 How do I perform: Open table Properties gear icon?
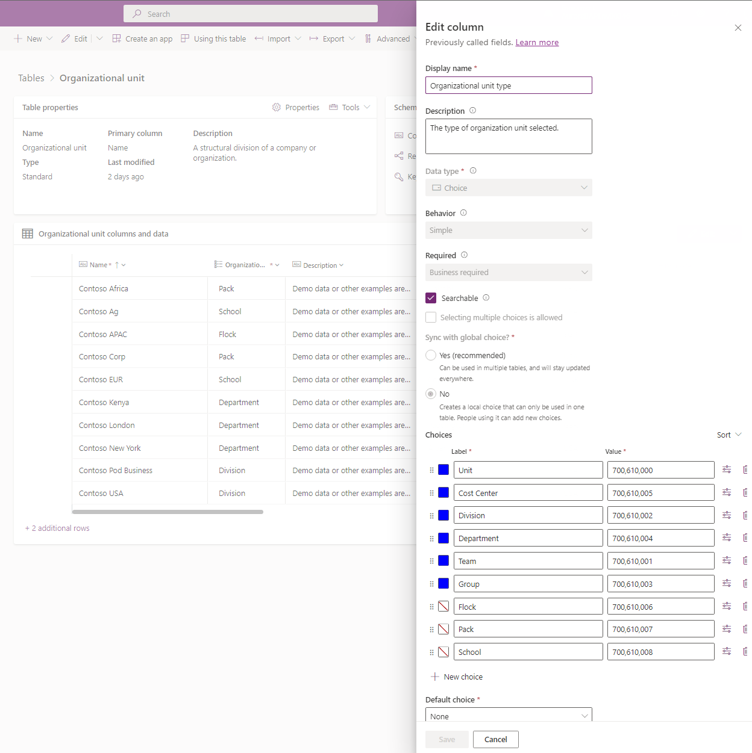coord(277,107)
